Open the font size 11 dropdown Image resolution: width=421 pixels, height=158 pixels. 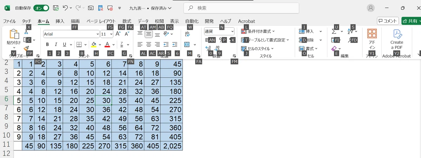pos(111,34)
